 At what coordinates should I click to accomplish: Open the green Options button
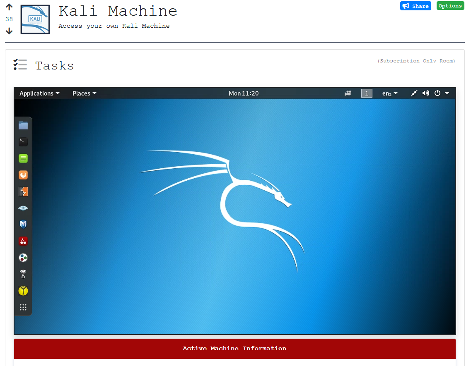(x=450, y=6)
